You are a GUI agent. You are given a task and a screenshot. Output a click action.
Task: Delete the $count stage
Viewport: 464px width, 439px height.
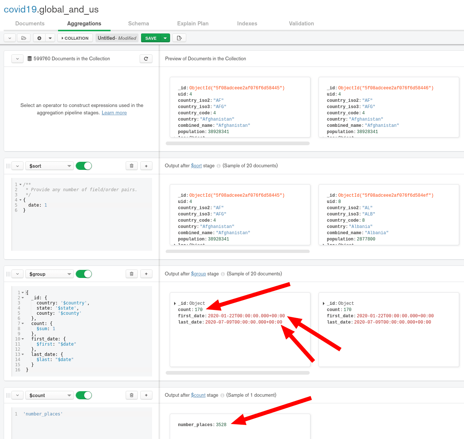pyautogui.click(x=132, y=395)
